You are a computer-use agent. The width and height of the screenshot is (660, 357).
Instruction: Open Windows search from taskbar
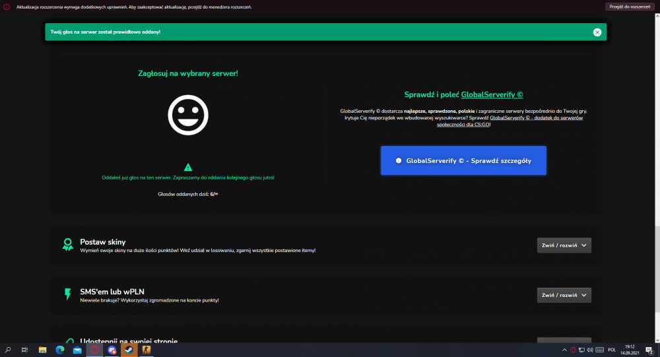[x=7, y=350]
